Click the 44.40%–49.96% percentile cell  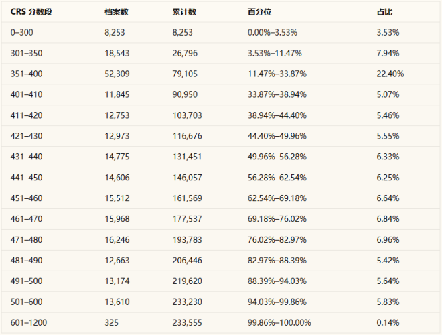pos(277,136)
